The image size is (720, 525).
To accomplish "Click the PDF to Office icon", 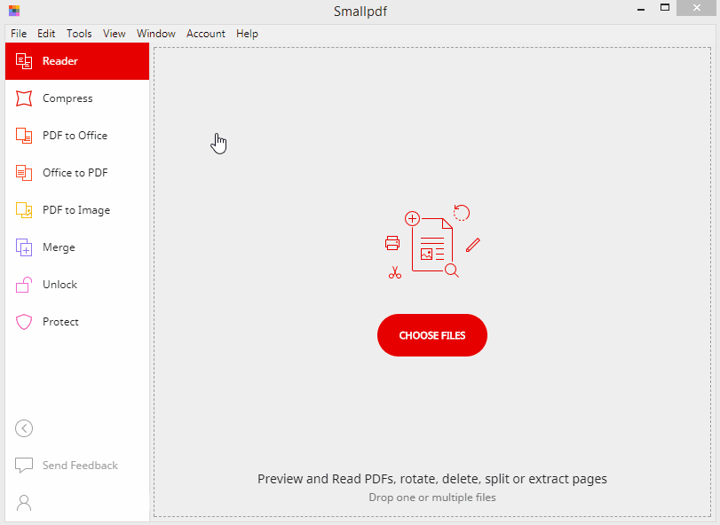I will 24,136.
